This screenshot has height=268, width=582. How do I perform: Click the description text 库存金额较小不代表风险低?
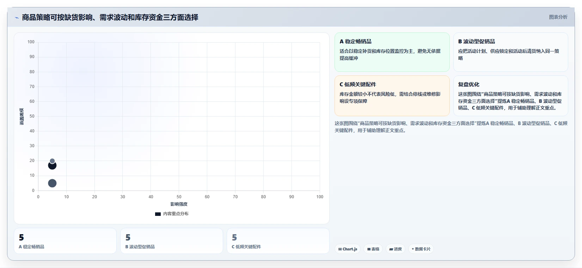(390, 98)
